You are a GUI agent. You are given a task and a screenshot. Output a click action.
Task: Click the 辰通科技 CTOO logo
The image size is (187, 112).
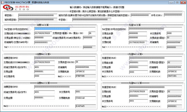(x=16, y=8)
